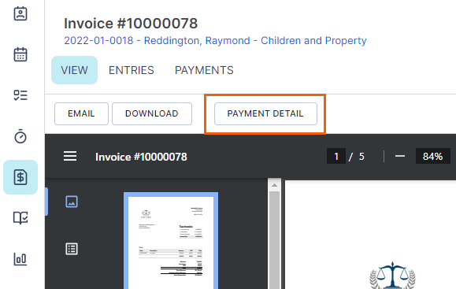Viewport: 456px width, 289px height.
Task: Select page 1 thumbnail of invoice
Action: 171,241
